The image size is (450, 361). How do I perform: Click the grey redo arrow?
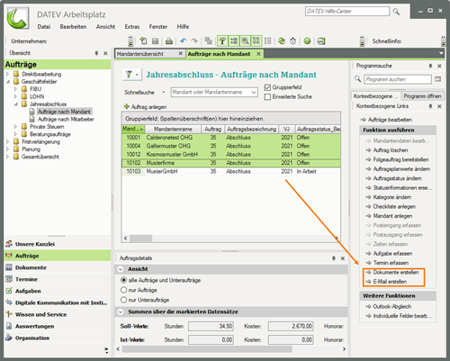194,41
